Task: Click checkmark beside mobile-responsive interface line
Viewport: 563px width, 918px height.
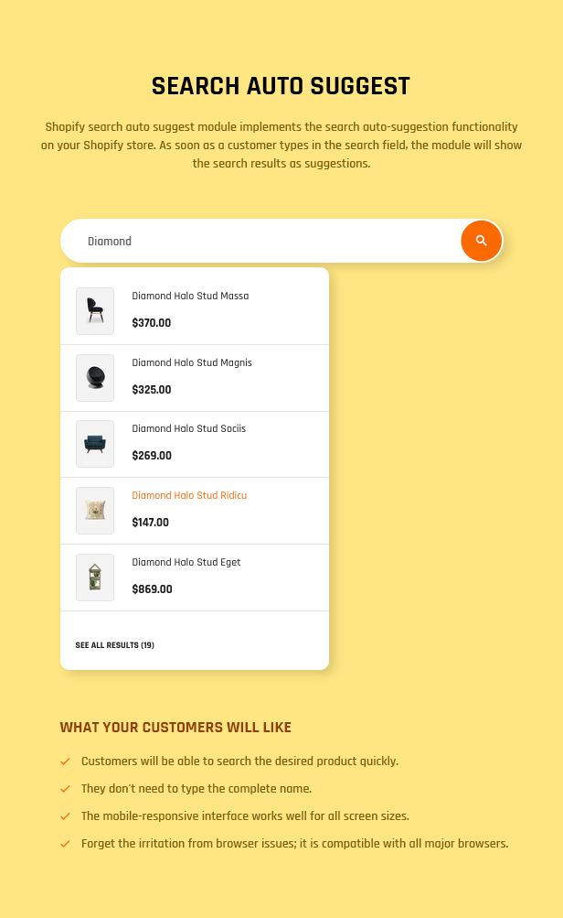Action: (x=65, y=816)
